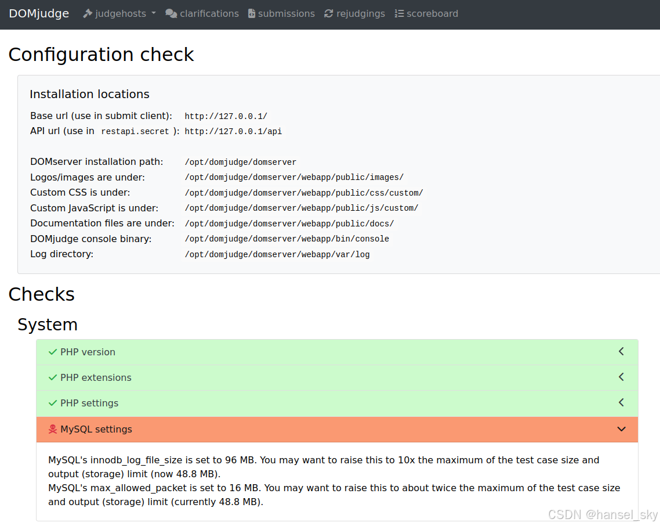Image resolution: width=660 pixels, height=526 pixels.
Task: Click the Installation locations heading
Action: [x=89, y=94]
